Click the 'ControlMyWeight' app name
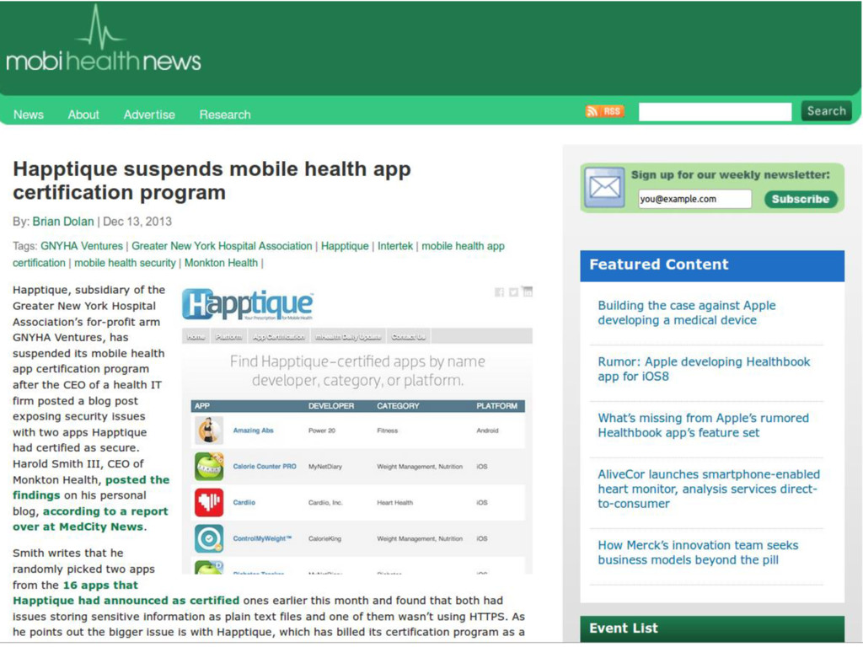Screen dimensions: 863x647 (x=262, y=538)
